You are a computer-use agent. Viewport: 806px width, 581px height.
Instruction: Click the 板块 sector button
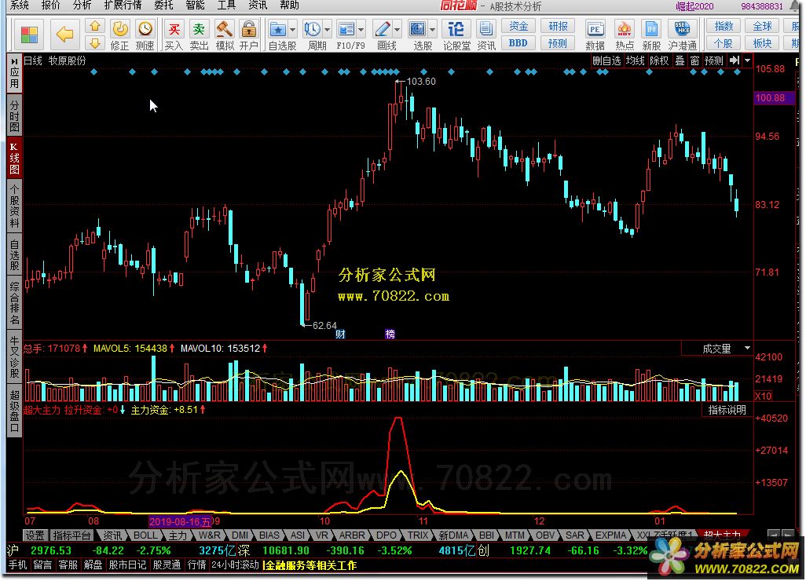762,43
